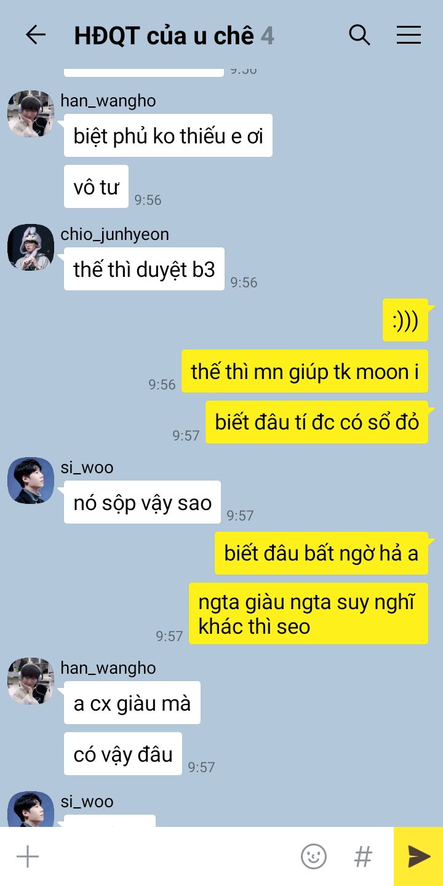Tap si_woo's avatar beside 'nó sộp vậy sao'
The height and width of the screenshot is (886, 443).
click(31, 481)
